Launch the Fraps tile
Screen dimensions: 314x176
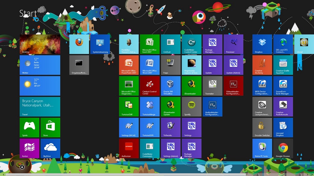[x=171, y=65]
